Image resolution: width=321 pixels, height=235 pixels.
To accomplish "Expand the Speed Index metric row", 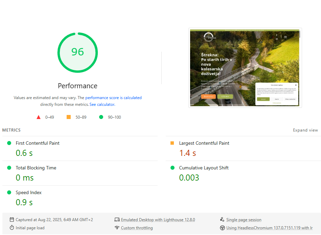I will point(29,193).
